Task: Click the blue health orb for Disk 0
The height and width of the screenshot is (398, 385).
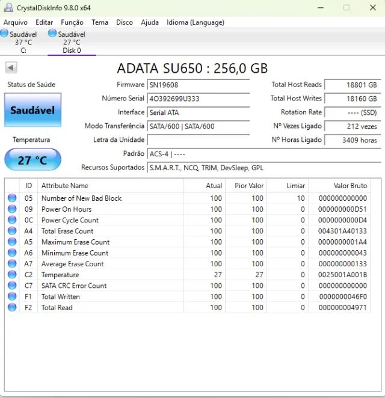Action: point(52,33)
